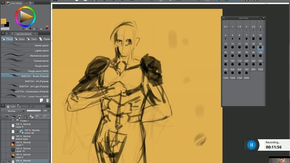The height and width of the screenshot is (163, 290).
Task: Click inside the color wheel triangle
Action: 25,17
